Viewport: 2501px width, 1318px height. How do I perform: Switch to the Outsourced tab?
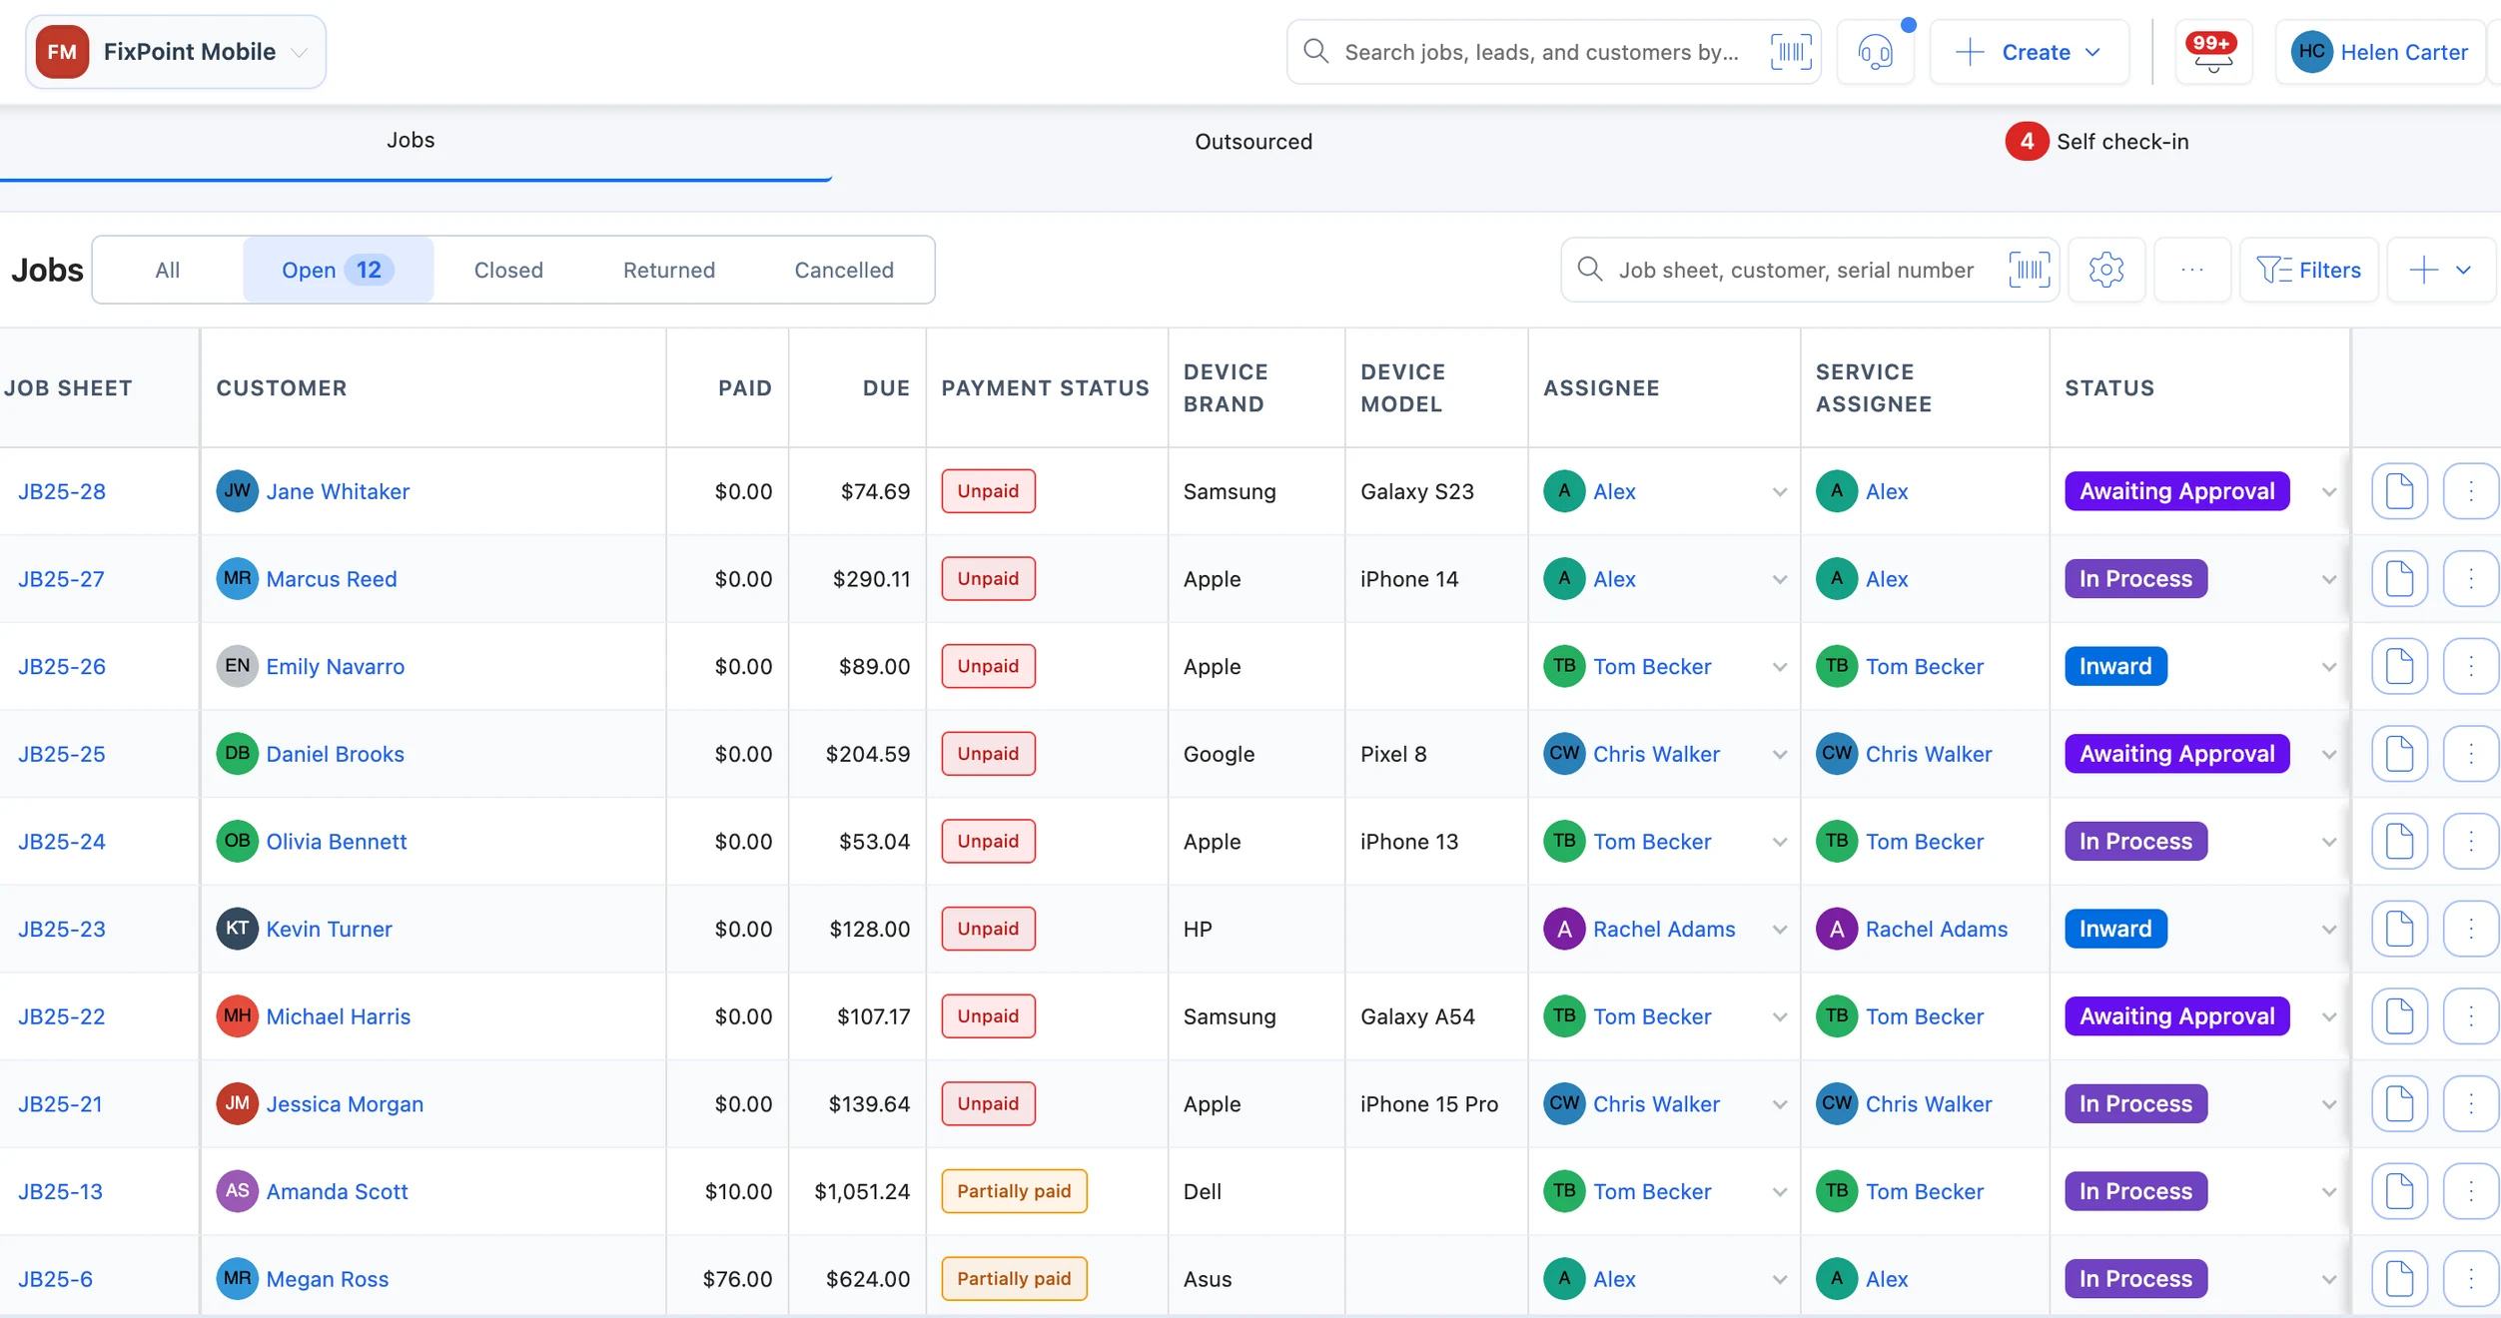coord(1253,142)
